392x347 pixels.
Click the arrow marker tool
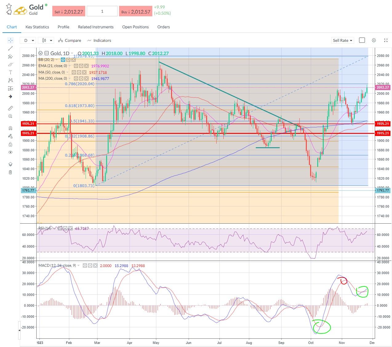(10, 97)
